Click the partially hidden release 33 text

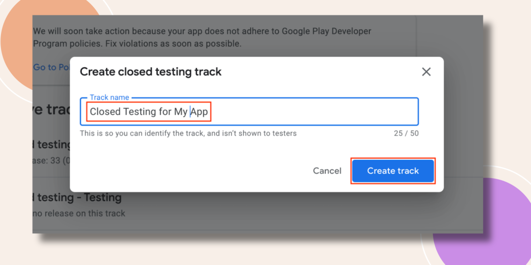click(51, 160)
